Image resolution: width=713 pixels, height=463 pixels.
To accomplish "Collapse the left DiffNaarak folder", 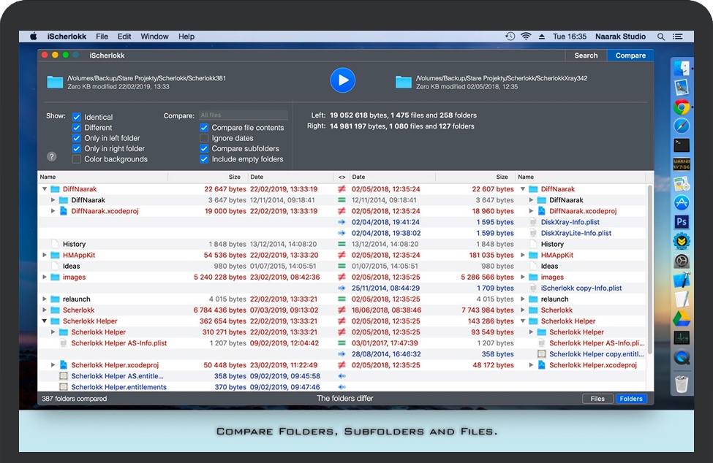I will click(x=45, y=189).
